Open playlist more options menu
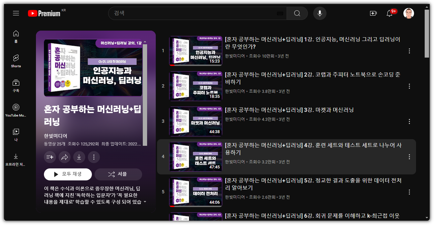 pyautogui.click(x=94, y=157)
